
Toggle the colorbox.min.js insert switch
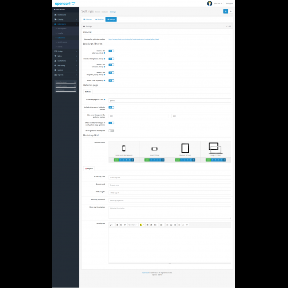point(111,51)
